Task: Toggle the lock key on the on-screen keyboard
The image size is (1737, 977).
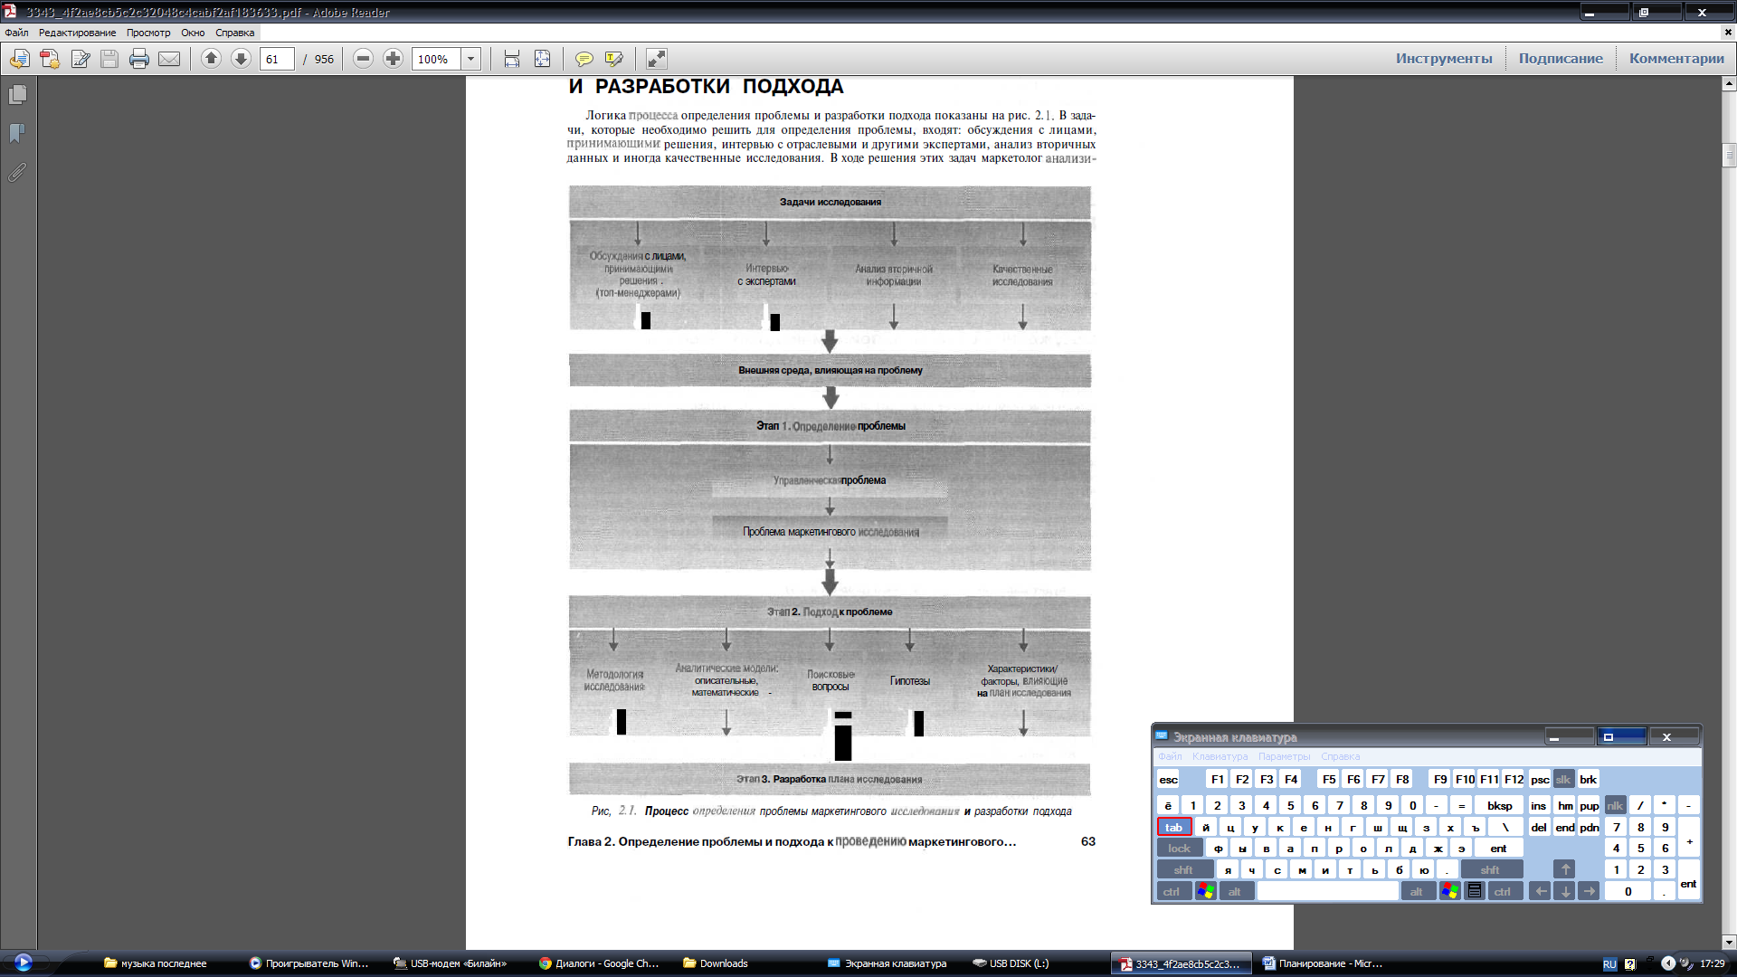Action: tap(1179, 849)
